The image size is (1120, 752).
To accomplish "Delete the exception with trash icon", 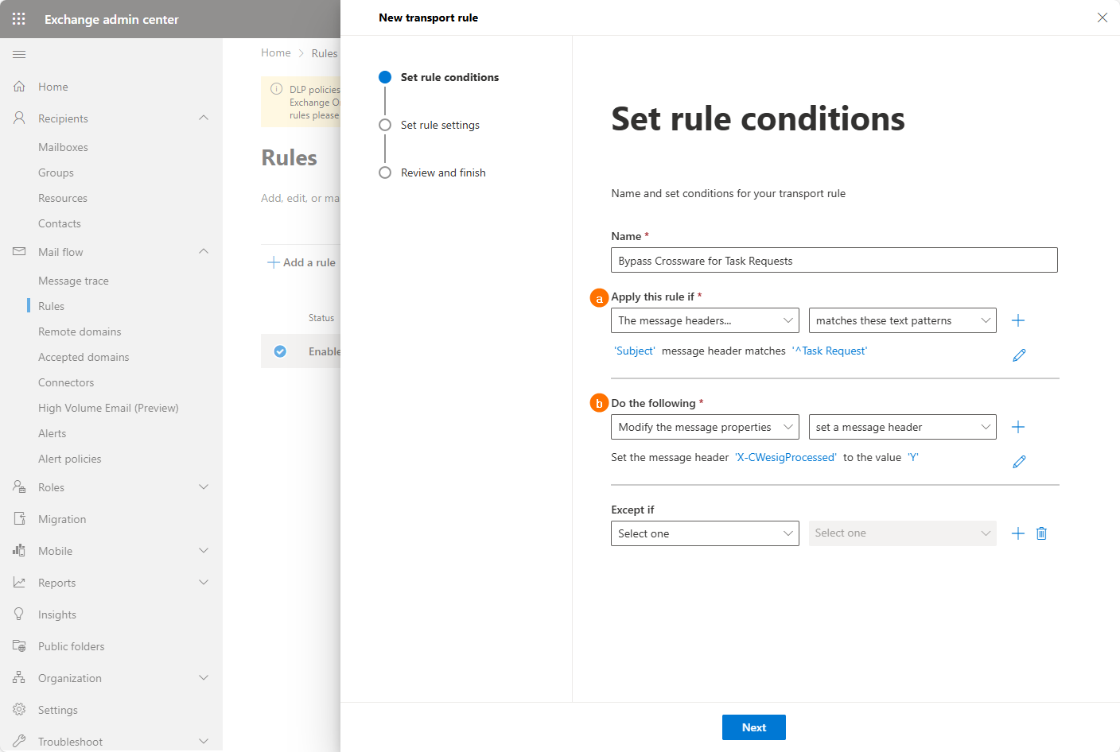I will click(x=1041, y=533).
